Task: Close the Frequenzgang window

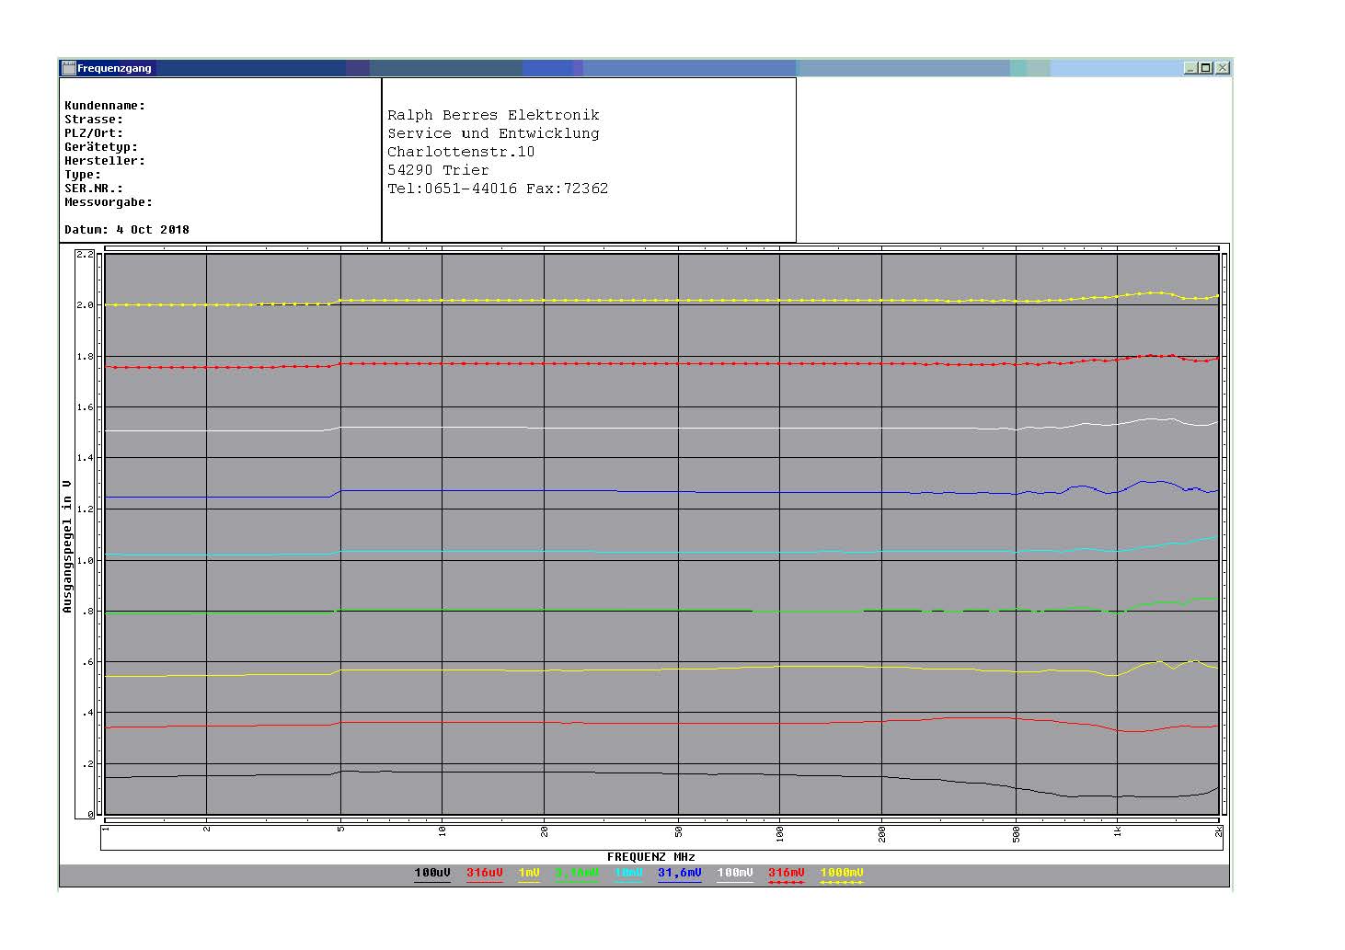Action: [x=1222, y=68]
